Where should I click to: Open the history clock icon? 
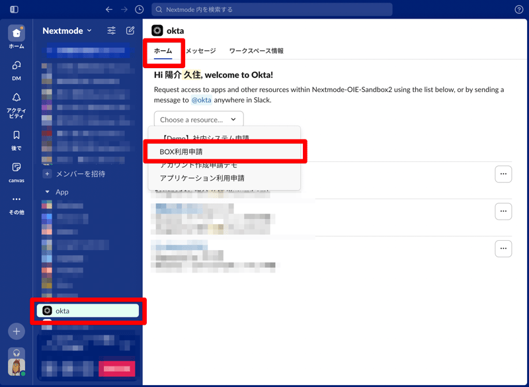pyautogui.click(x=139, y=9)
